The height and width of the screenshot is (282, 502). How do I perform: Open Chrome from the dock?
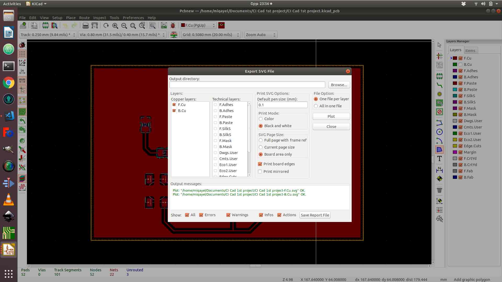tap(9, 83)
